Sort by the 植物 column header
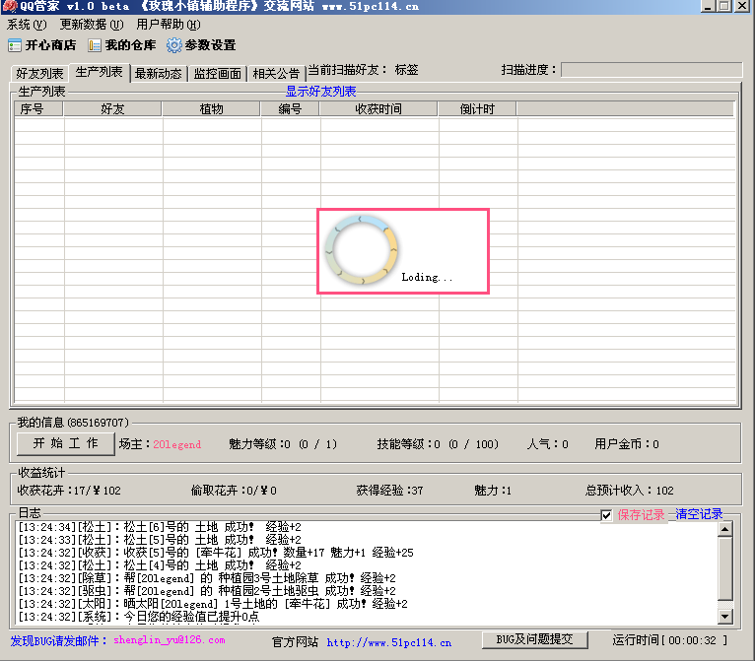Screen dimensions: 755x661 [x=211, y=109]
